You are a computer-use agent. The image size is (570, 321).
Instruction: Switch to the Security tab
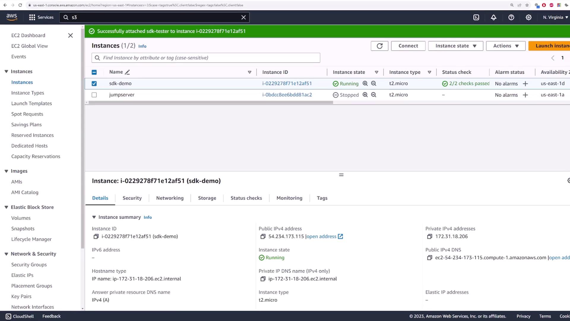click(132, 198)
